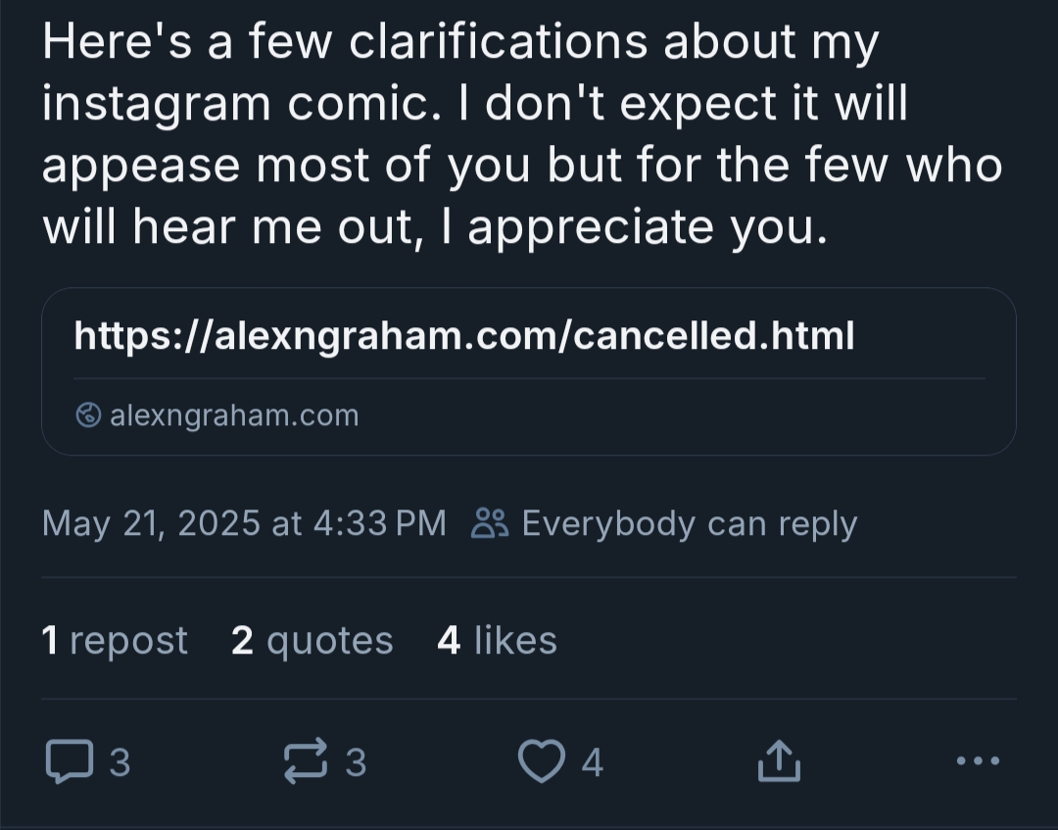
Task: See who gave the 4 likes
Action: [x=497, y=641]
